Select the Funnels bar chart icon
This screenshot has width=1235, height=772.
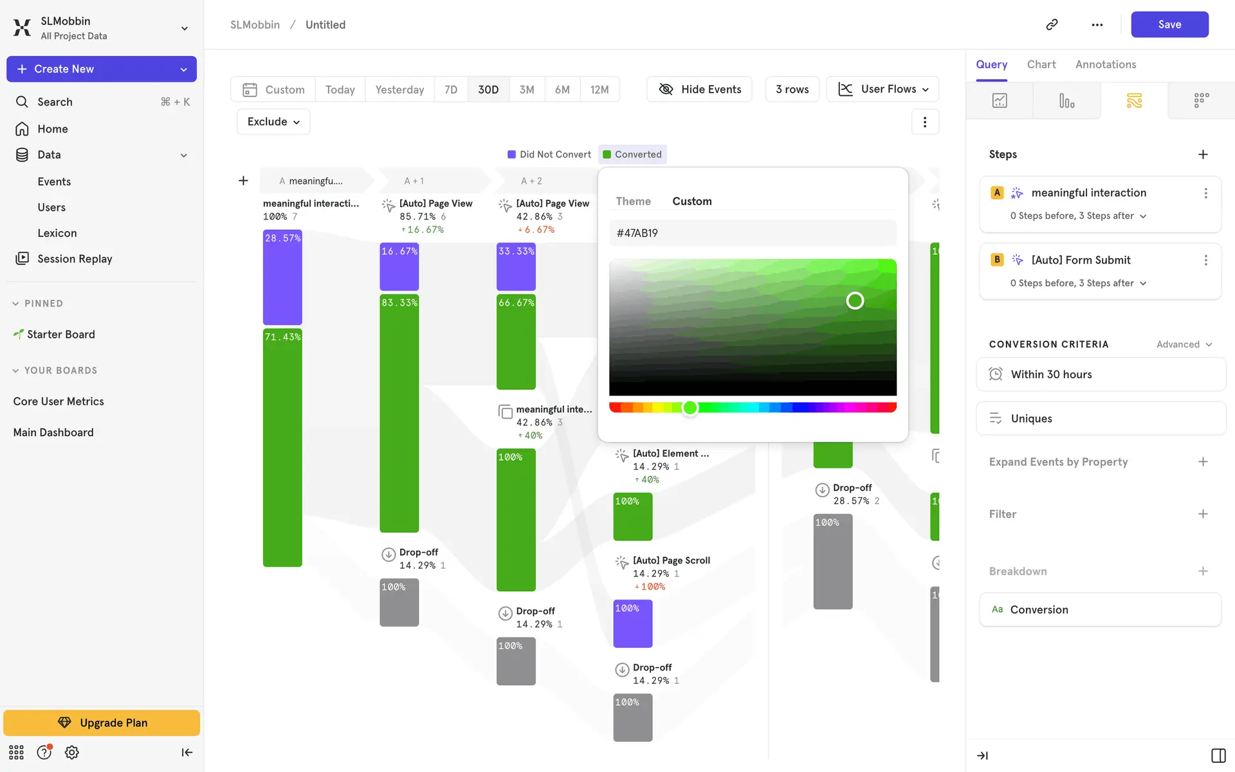pos(1066,101)
